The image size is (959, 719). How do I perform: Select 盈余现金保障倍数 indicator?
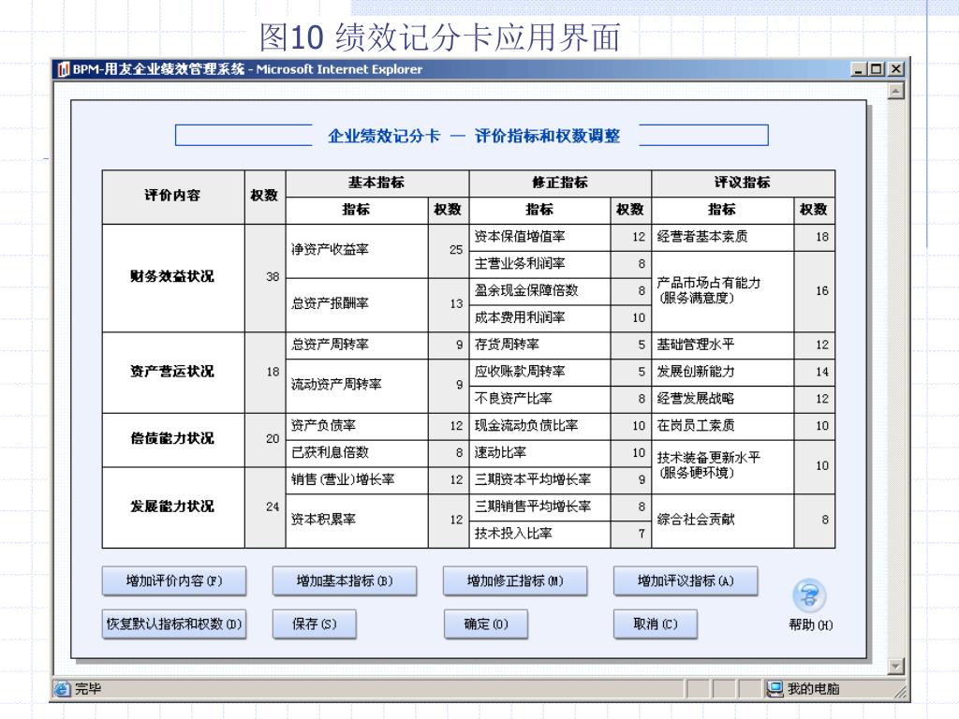click(x=539, y=291)
